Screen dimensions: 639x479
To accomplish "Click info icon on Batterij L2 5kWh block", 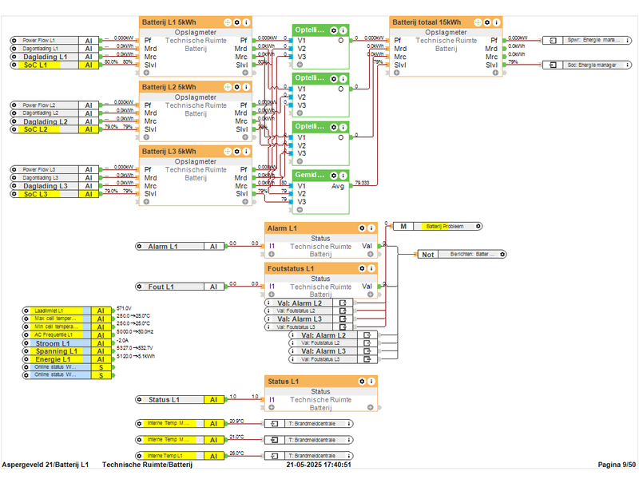I will 246,87.
